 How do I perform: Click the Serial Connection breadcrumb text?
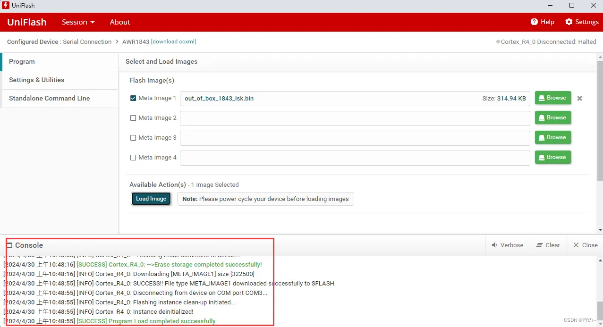tap(87, 42)
